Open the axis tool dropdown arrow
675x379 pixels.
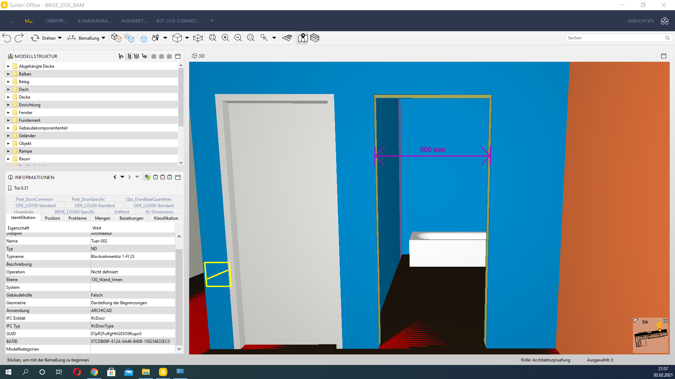(x=274, y=38)
